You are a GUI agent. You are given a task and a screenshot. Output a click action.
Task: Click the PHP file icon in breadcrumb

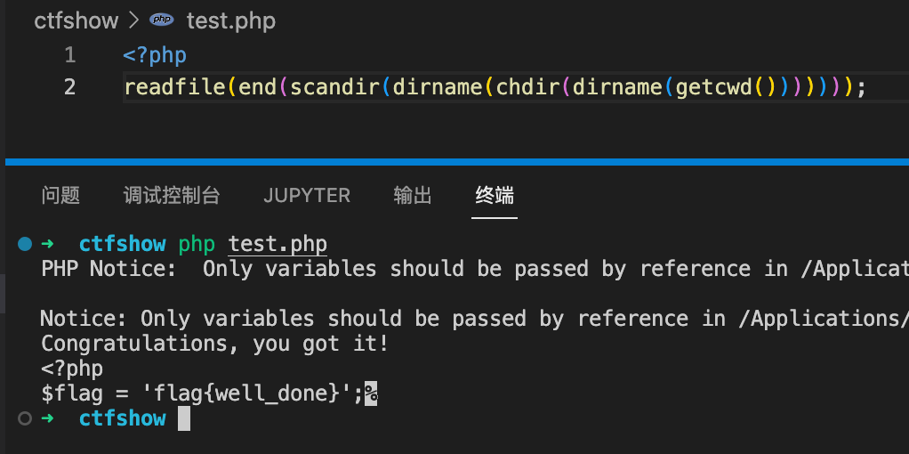(161, 20)
